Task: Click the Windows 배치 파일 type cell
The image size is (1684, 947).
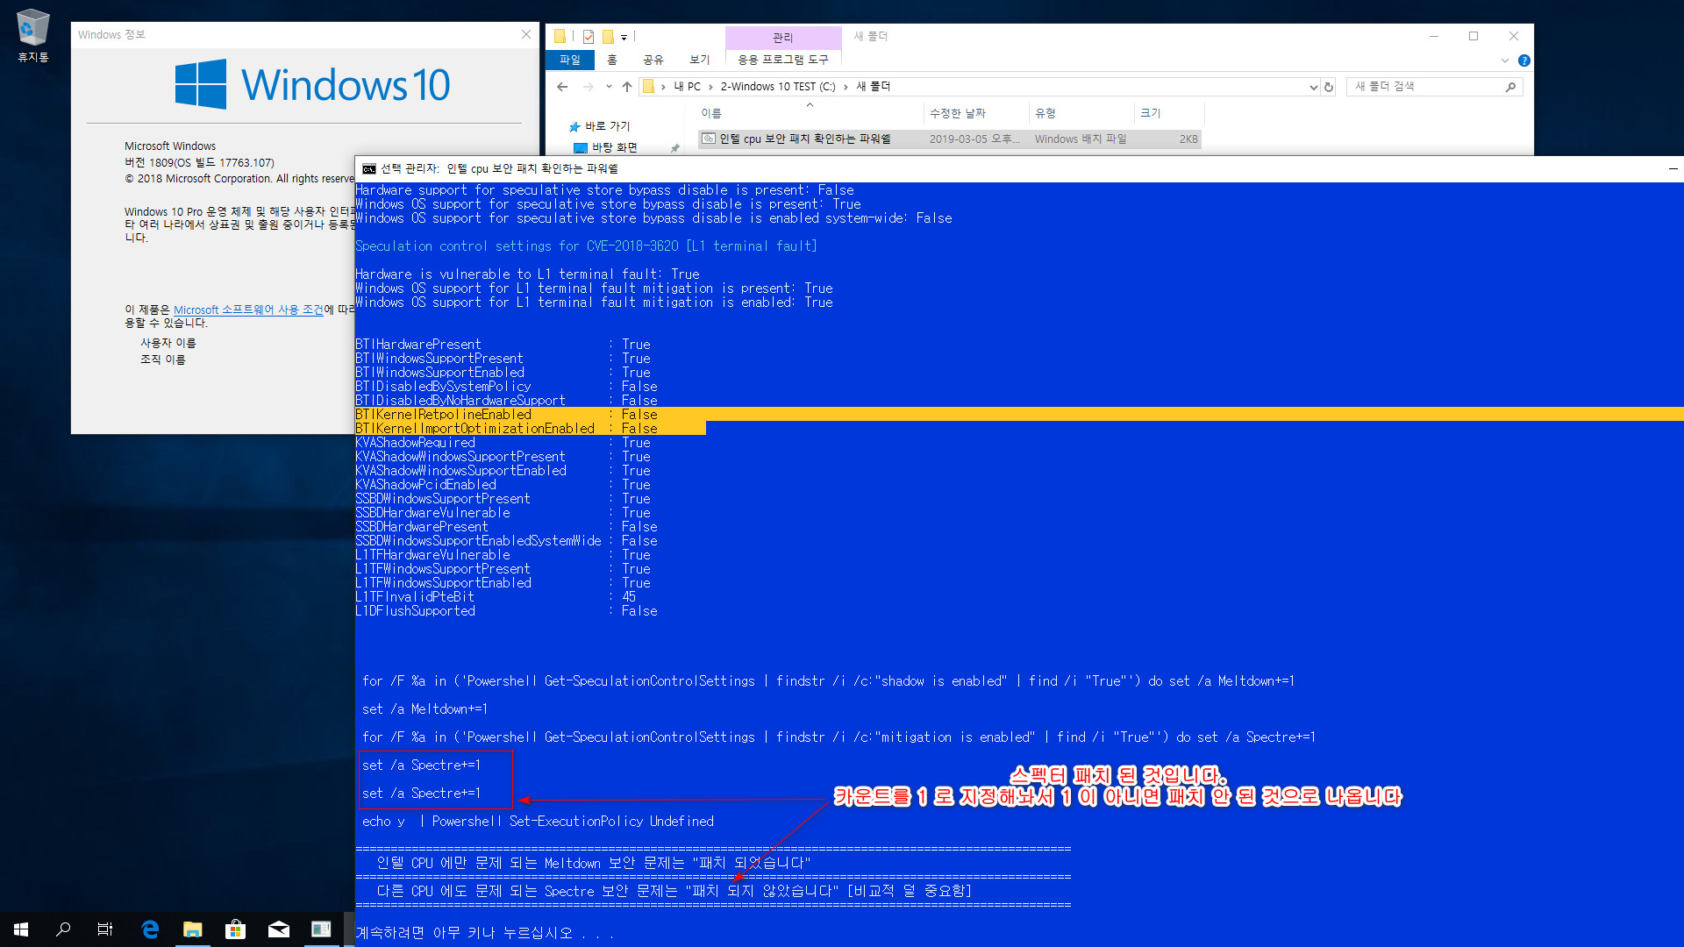Action: (x=1081, y=139)
